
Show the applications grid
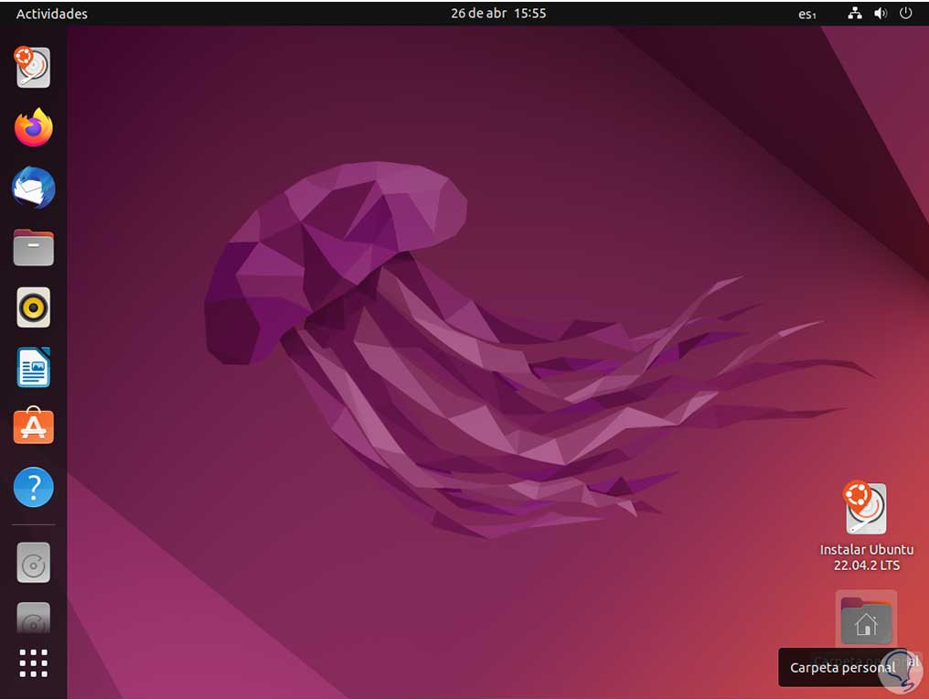point(34,662)
